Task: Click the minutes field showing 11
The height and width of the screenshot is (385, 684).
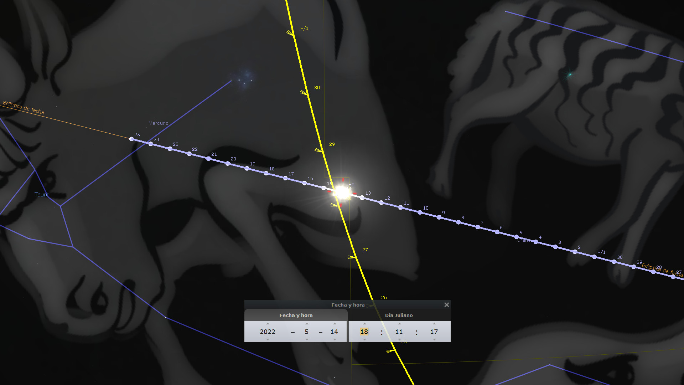Action: (x=399, y=332)
